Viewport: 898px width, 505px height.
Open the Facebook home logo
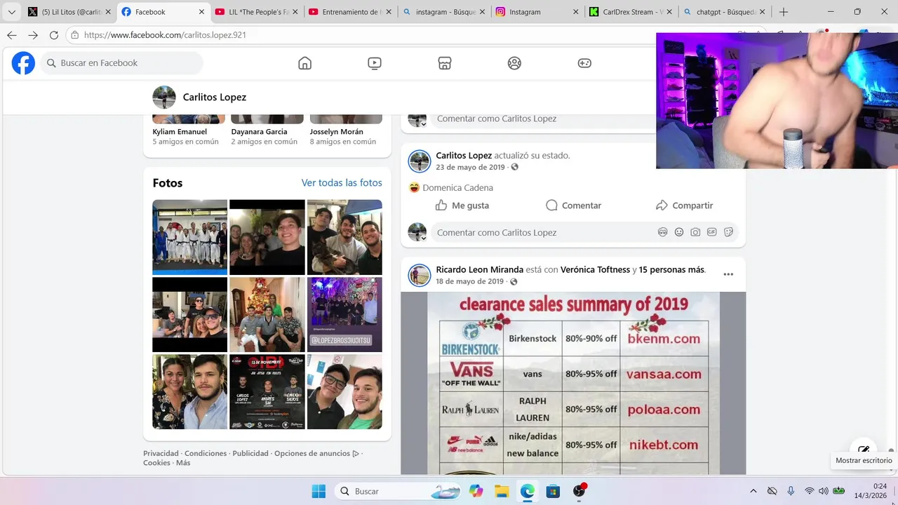tap(23, 63)
